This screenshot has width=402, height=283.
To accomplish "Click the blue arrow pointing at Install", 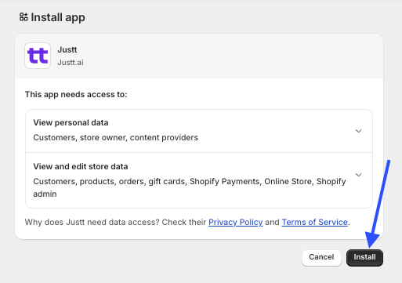I will (x=378, y=204).
